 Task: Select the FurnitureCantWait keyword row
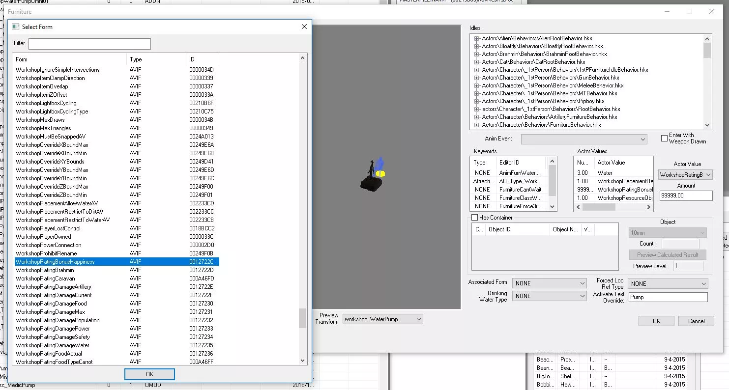[x=510, y=190]
